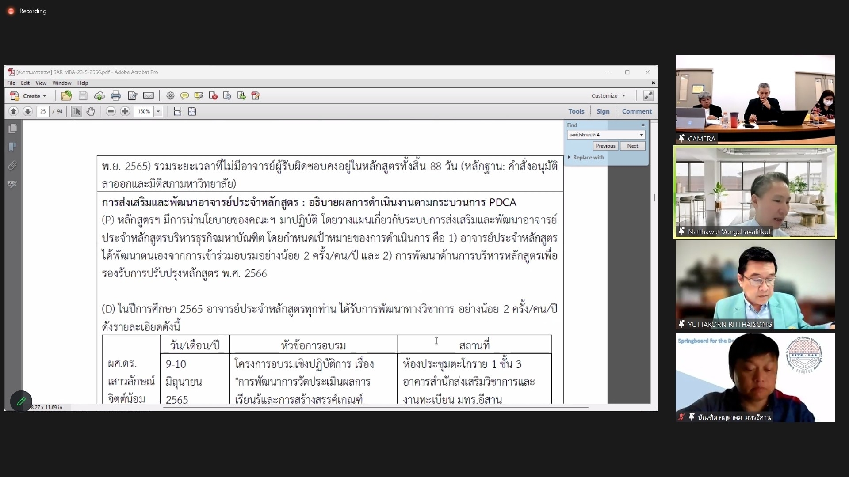
Task: Click the table header 'หัวข้อการอบรม'
Action: click(x=314, y=345)
